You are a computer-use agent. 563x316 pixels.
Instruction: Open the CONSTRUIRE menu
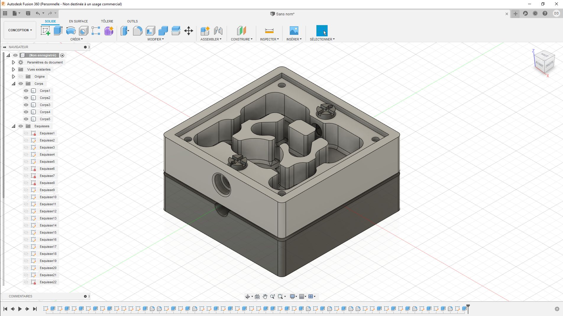click(x=242, y=39)
